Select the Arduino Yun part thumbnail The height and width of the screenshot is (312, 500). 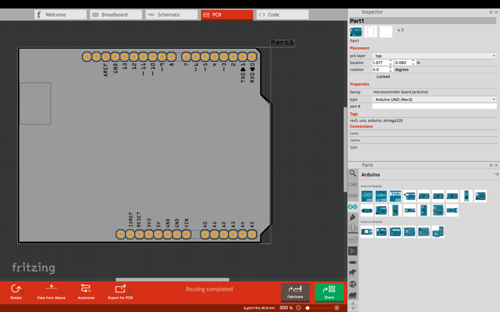395,196
